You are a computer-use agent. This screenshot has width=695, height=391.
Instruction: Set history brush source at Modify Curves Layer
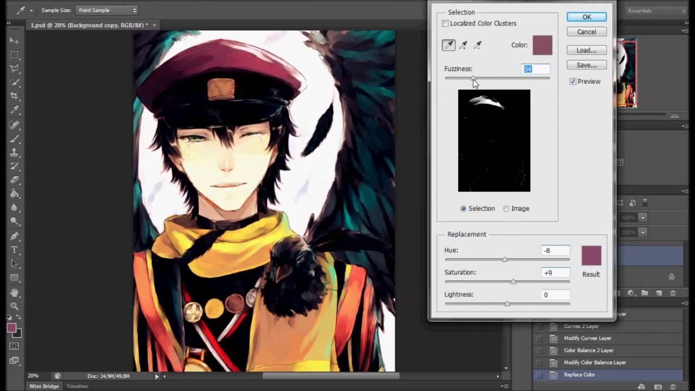click(539, 338)
